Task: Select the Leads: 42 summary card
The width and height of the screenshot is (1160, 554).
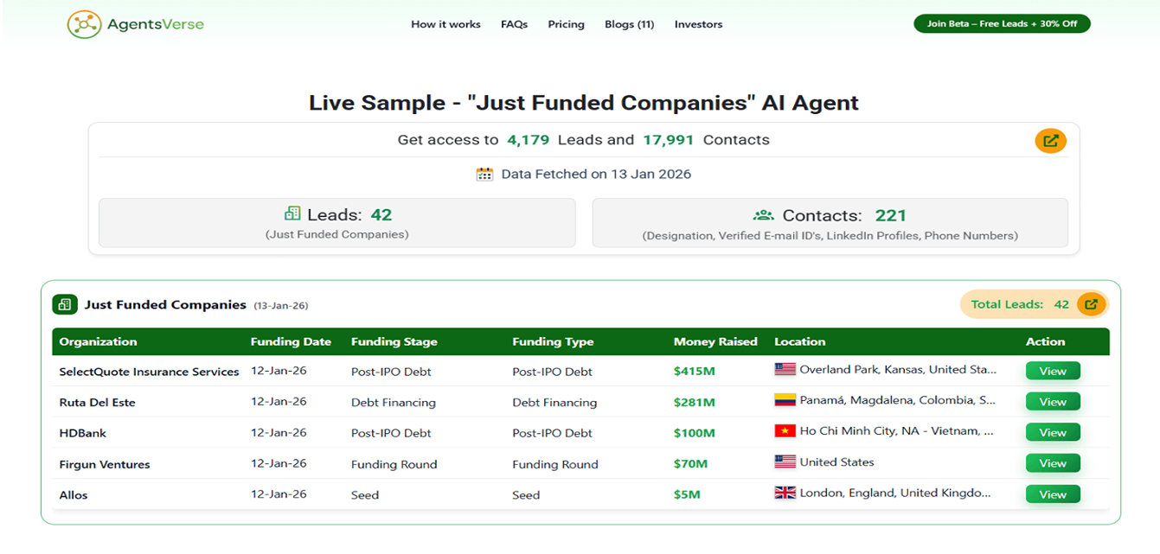Action: (337, 223)
